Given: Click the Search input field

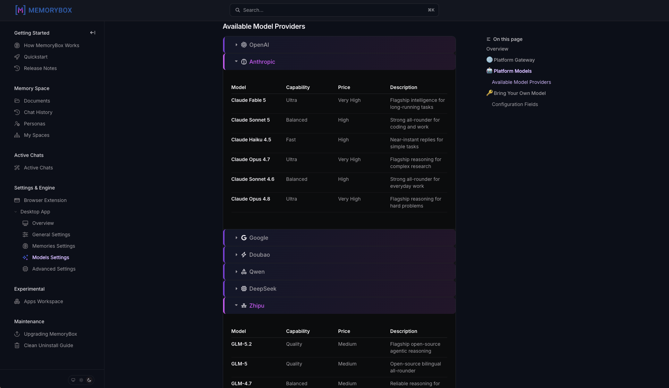Looking at the screenshot, I should tap(334, 10).
